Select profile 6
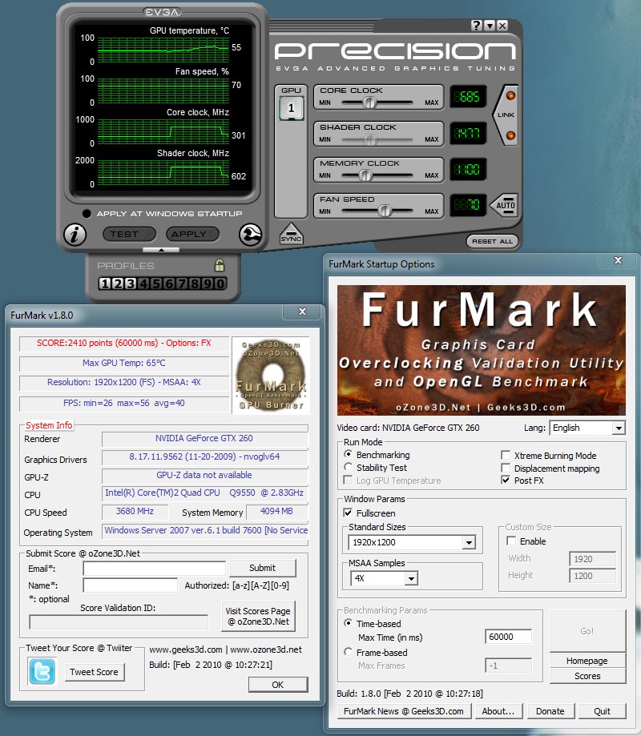Screen dimensions: 641x736 pyautogui.click(x=168, y=284)
